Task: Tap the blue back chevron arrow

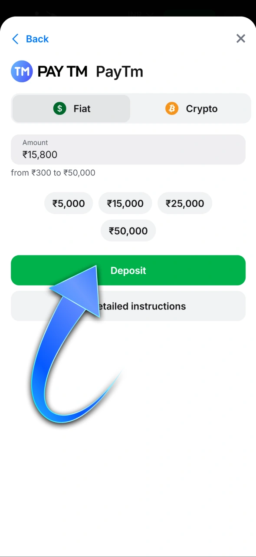Action: (x=15, y=39)
